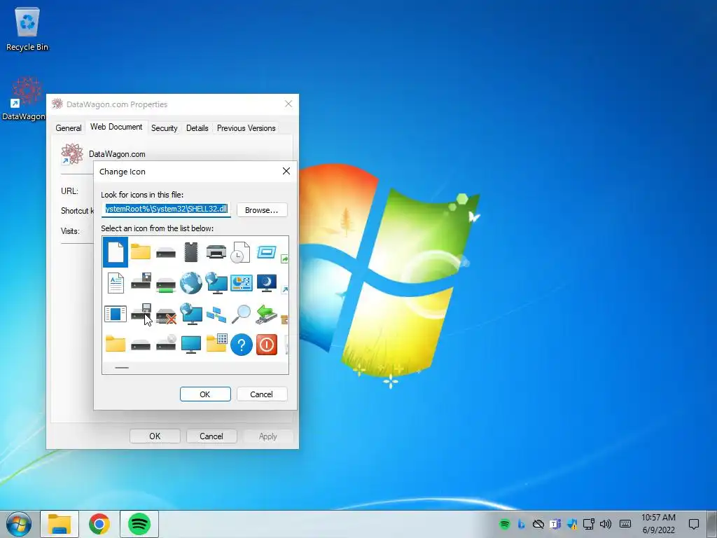Choose the window layout page icon

coord(116,314)
